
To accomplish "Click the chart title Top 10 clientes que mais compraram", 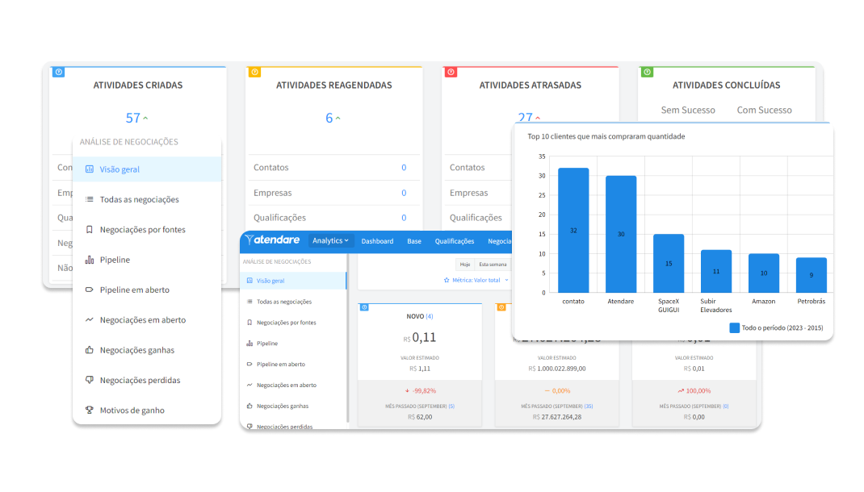I will coord(606,136).
